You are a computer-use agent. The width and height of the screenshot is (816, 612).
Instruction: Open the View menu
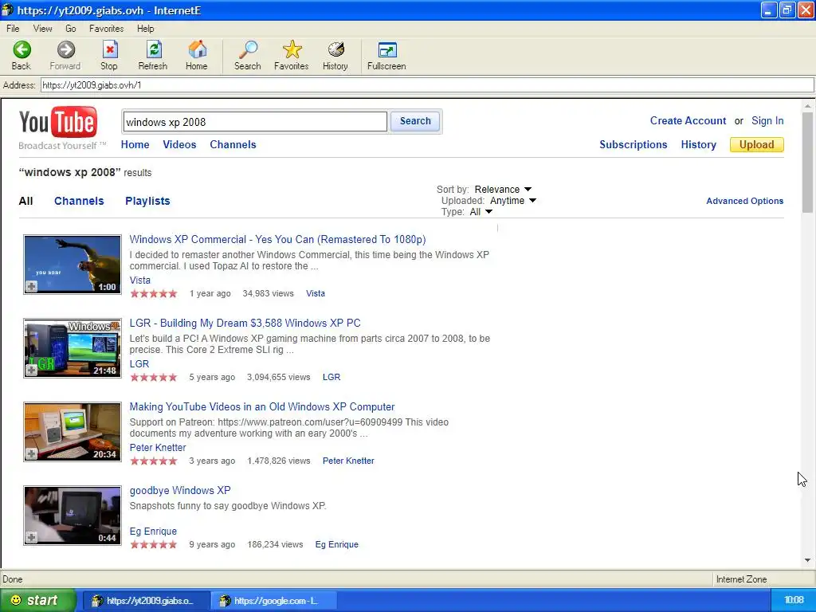coord(43,29)
